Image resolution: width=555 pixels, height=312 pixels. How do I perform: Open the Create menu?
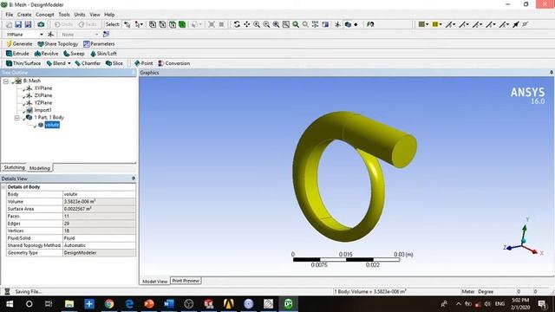pos(24,15)
